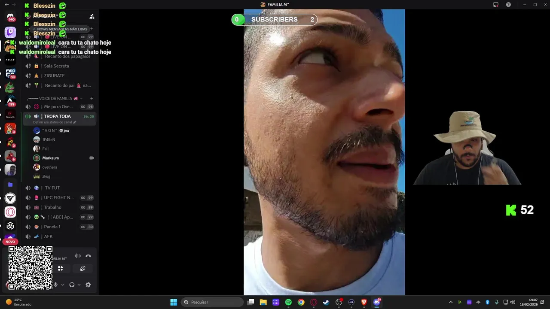
Task: Open server icon with 179 badge
Action: pyautogui.click(x=10, y=101)
